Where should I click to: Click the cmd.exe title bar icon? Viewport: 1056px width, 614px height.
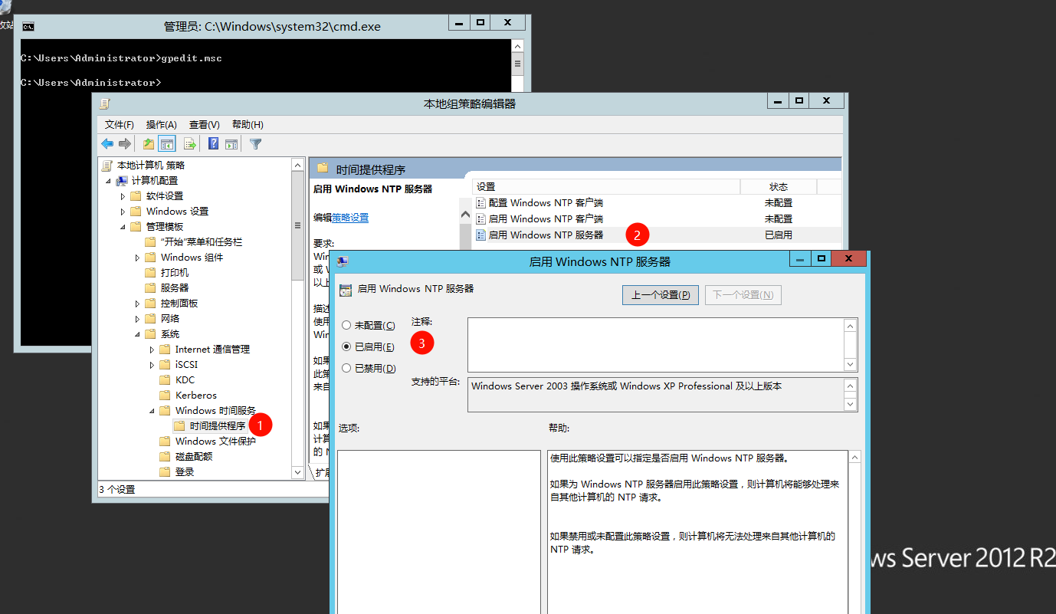[28, 26]
